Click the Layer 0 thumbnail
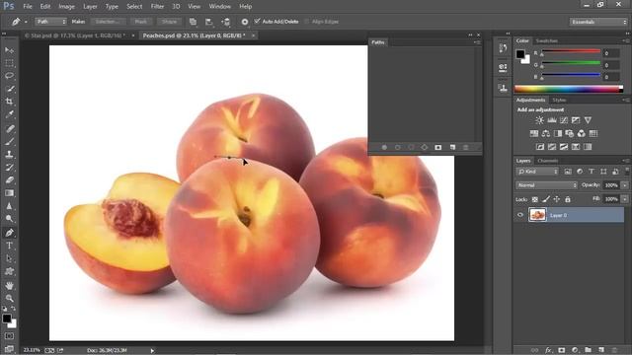The width and height of the screenshot is (632, 355). click(x=537, y=215)
